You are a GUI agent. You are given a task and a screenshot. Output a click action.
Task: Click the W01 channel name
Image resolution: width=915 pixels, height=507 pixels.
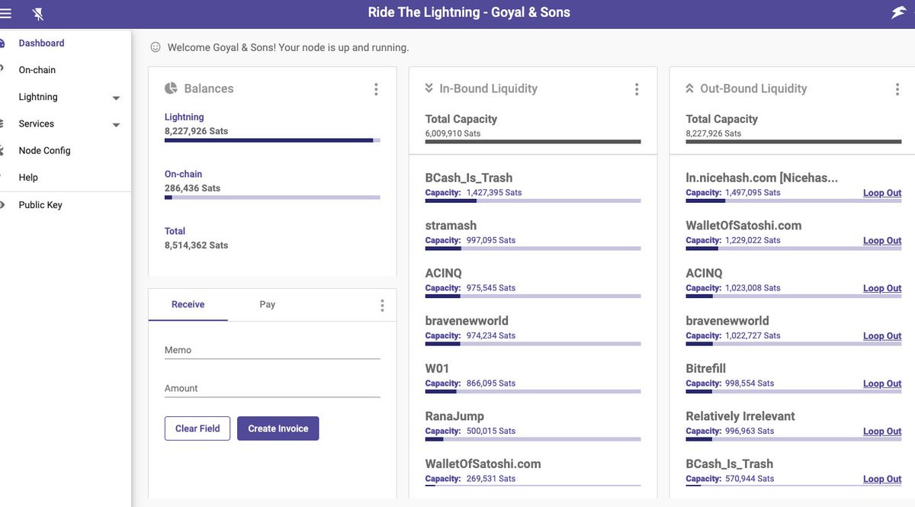tap(437, 368)
